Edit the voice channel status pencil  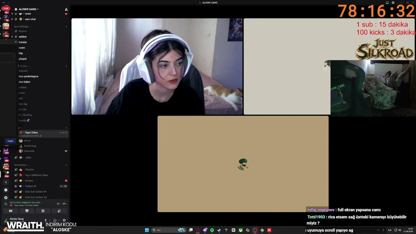point(41,136)
